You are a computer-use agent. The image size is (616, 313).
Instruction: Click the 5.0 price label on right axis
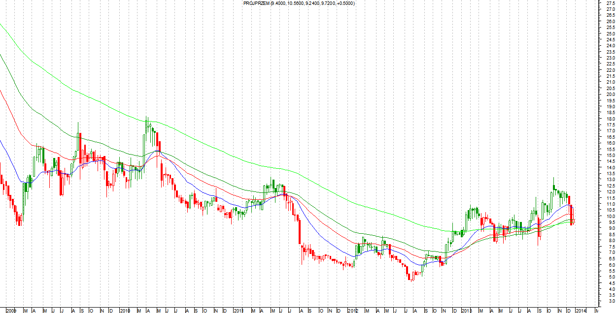610,277
